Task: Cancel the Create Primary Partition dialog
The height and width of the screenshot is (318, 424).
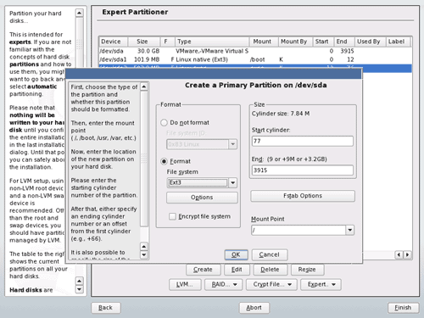Action: click(270, 254)
